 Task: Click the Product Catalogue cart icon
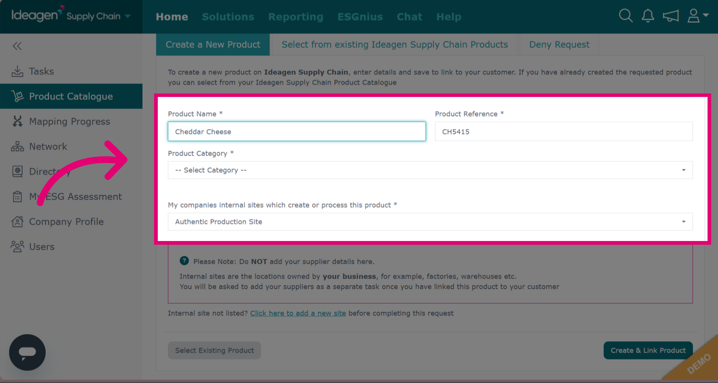pos(17,96)
